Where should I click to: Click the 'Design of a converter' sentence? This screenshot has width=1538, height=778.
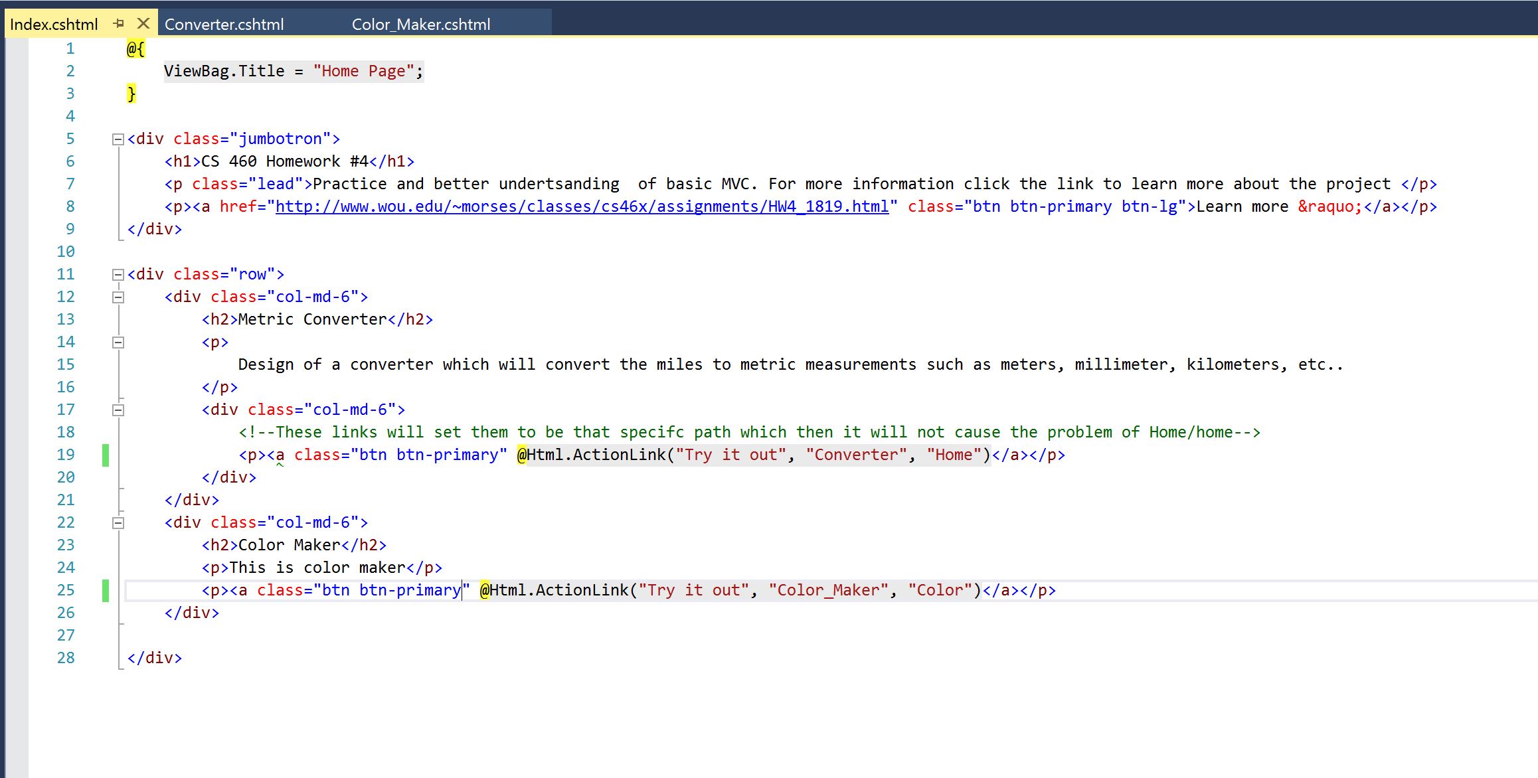point(790,364)
